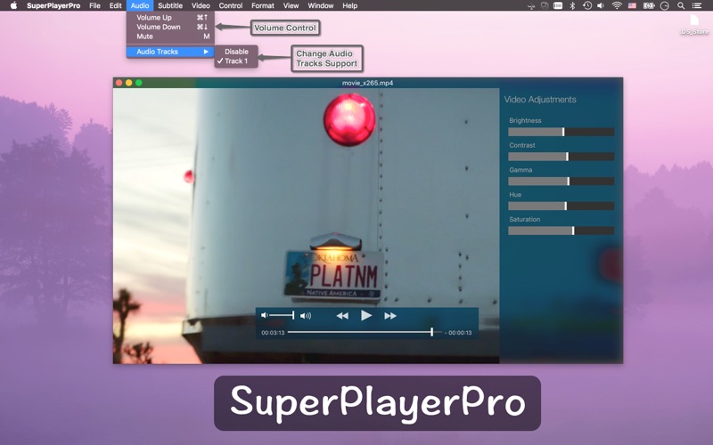Click the US flag input source icon
The height and width of the screenshot is (445, 713).
coord(632,5)
